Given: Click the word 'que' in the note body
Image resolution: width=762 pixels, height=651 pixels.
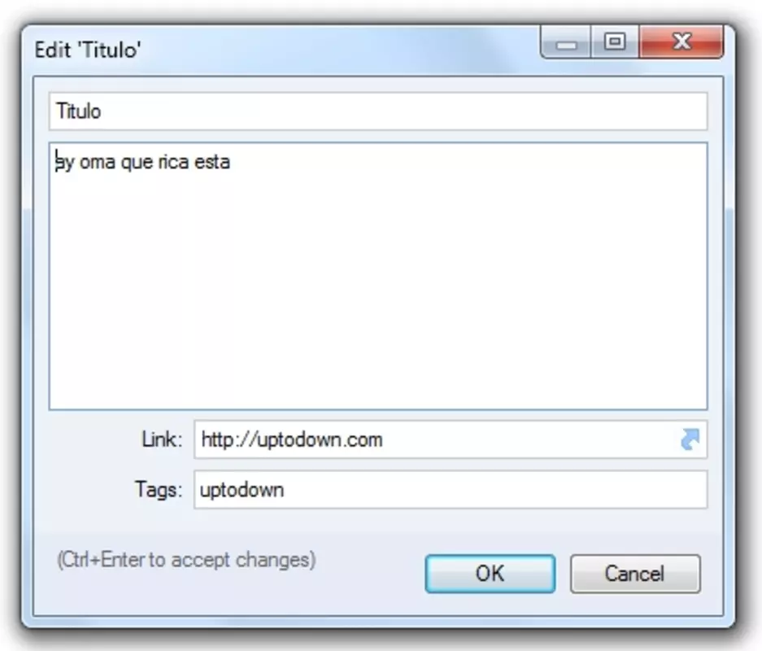Looking at the screenshot, I should (137, 163).
